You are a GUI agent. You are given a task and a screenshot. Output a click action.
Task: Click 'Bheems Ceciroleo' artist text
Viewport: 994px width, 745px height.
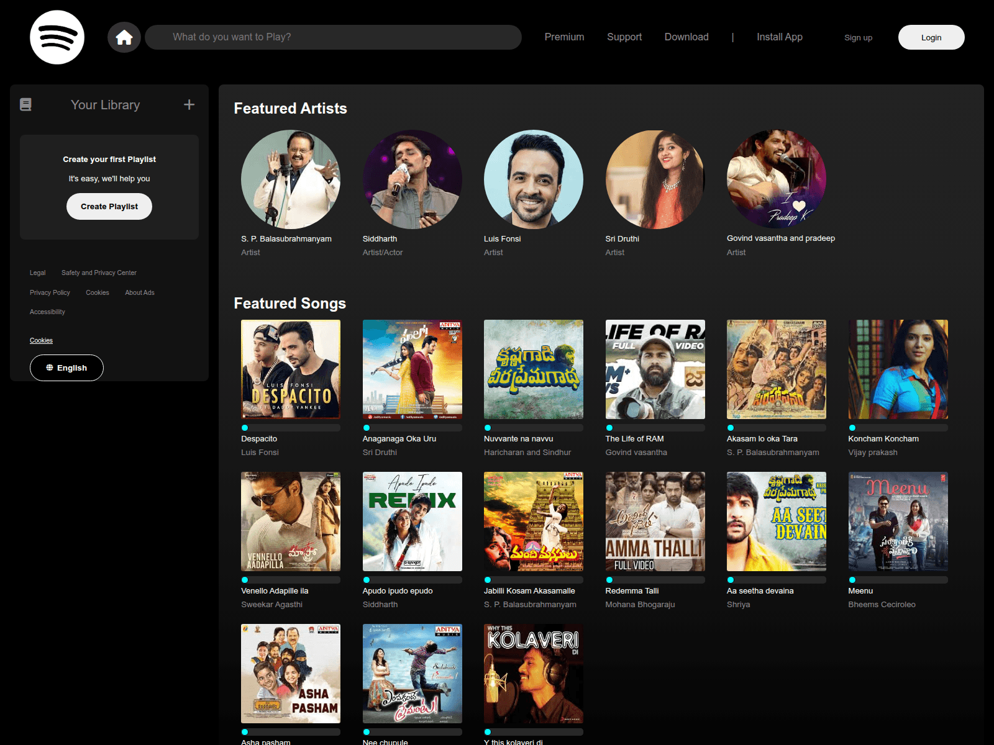(x=882, y=605)
